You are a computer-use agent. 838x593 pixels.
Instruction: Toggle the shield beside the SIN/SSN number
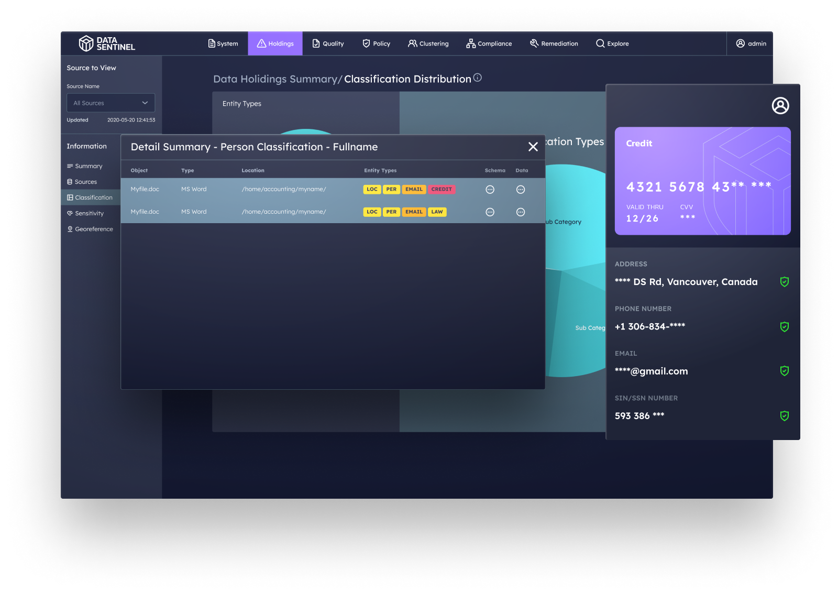point(785,416)
